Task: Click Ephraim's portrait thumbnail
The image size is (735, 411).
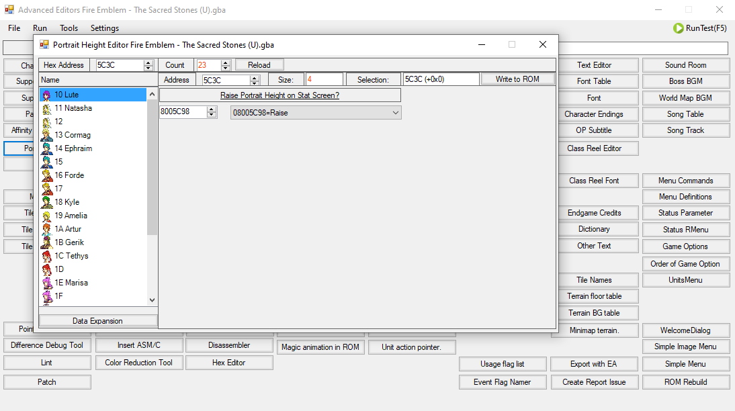Action: pyautogui.click(x=46, y=148)
